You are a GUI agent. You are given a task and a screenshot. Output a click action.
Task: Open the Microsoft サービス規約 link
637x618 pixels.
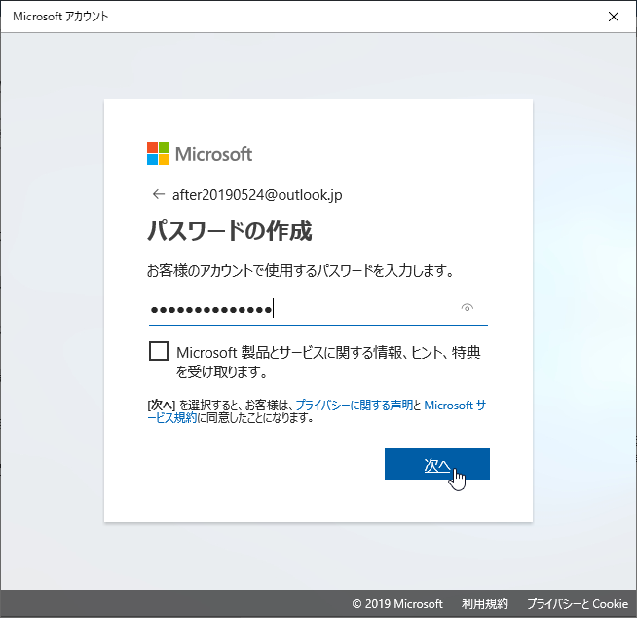tap(455, 405)
